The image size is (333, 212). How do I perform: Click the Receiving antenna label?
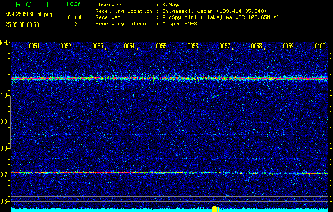click(x=122, y=24)
